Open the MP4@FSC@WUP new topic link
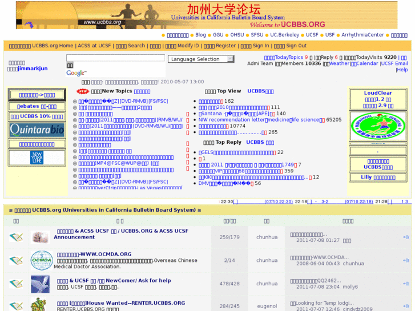Screen dimensions: 415x311 pyautogui.click(x=119, y=164)
